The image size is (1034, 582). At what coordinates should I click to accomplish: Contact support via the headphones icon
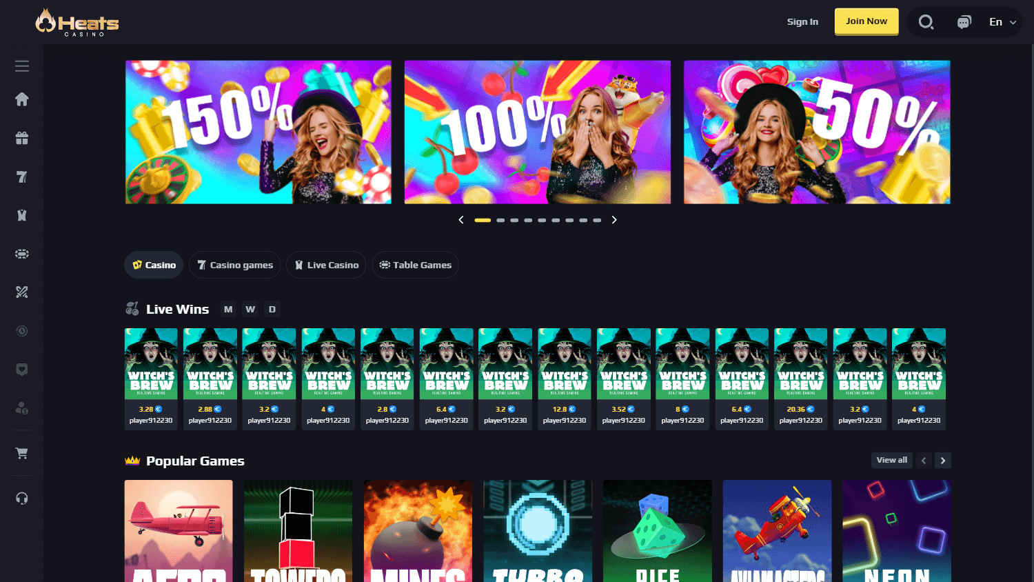(x=21, y=498)
